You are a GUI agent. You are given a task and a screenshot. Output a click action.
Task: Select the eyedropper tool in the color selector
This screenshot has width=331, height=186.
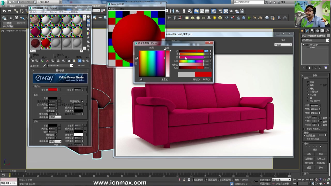[x=141, y=79]
